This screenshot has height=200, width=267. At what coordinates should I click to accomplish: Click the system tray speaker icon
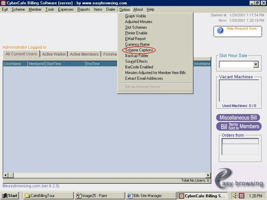pos(235,196)
